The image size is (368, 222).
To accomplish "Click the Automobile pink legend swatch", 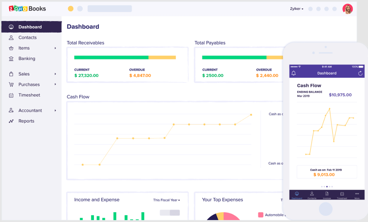I will pos(260,215).
